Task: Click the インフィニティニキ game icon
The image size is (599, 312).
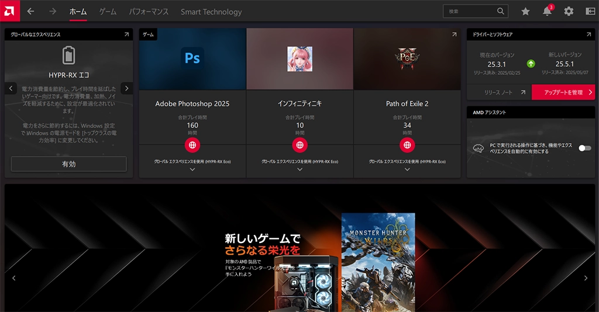Action: point(300,59)
